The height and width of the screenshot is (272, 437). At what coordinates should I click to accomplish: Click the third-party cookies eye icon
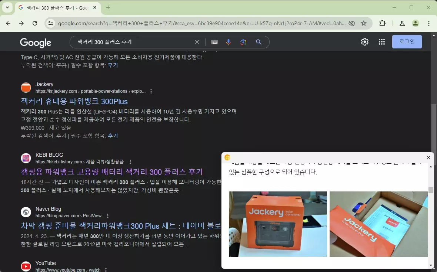click(x=352, y=23)
